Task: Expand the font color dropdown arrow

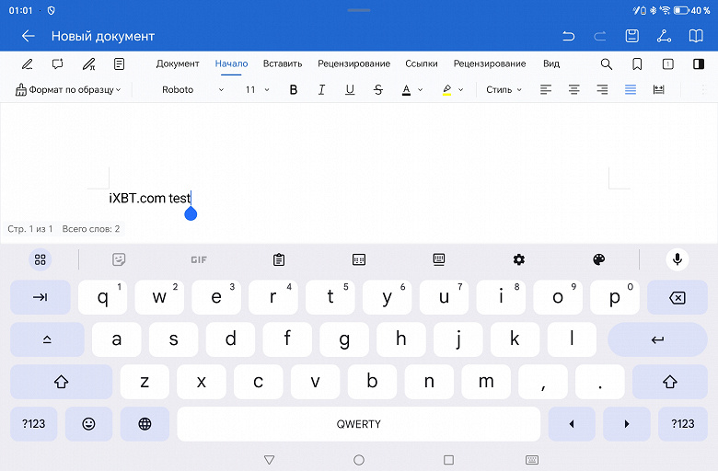Action: 421,90
